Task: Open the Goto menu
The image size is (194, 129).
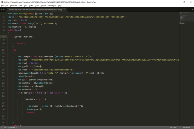Action: [31, 6]
